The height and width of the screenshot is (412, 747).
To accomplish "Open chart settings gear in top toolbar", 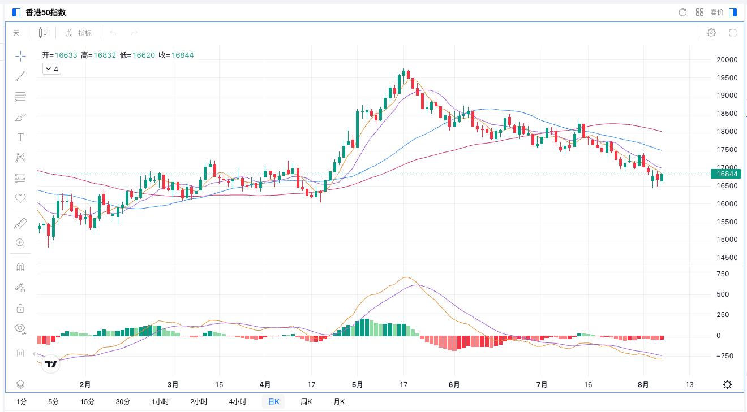I will (x=711, y=33).
